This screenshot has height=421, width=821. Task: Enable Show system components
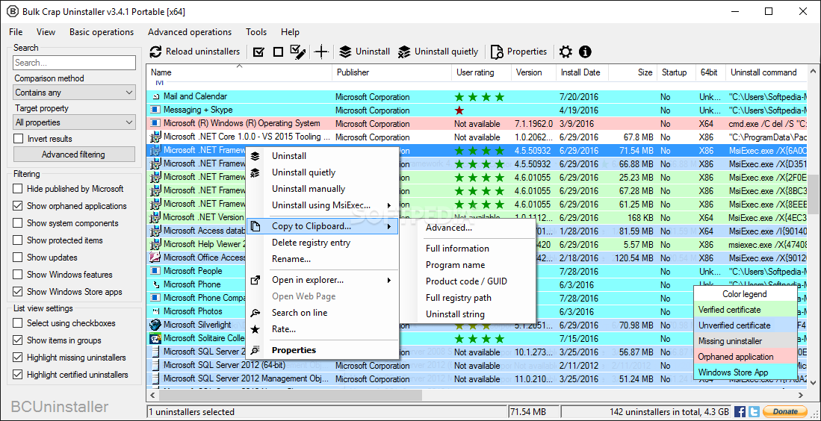tap(18, 223)
